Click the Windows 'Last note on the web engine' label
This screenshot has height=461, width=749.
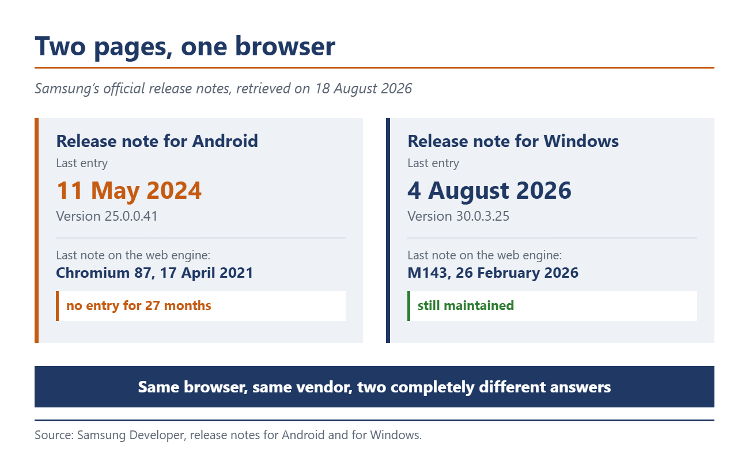(485, 255)
